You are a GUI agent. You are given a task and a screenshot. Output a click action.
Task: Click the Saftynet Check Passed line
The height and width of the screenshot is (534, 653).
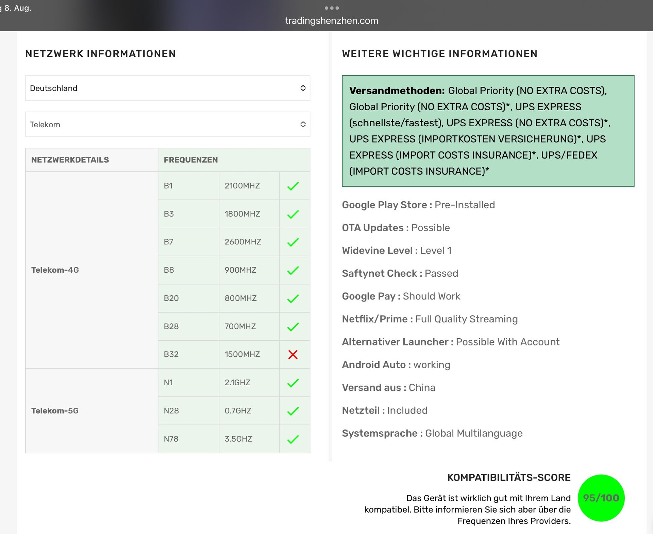[400, 273]
